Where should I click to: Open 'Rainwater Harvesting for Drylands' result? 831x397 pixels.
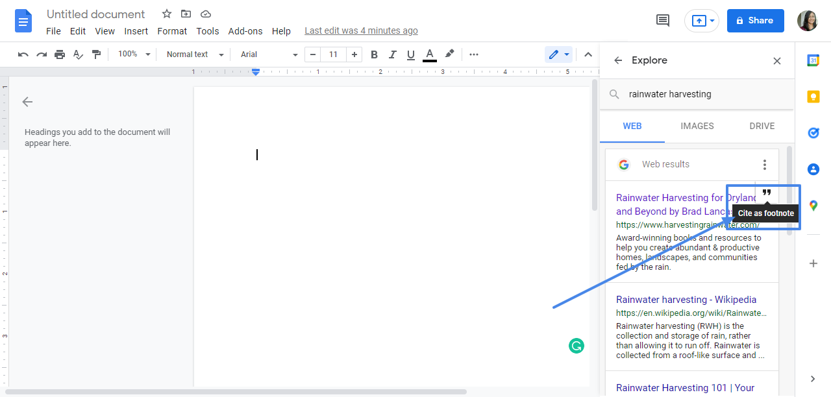pos(687,204)
